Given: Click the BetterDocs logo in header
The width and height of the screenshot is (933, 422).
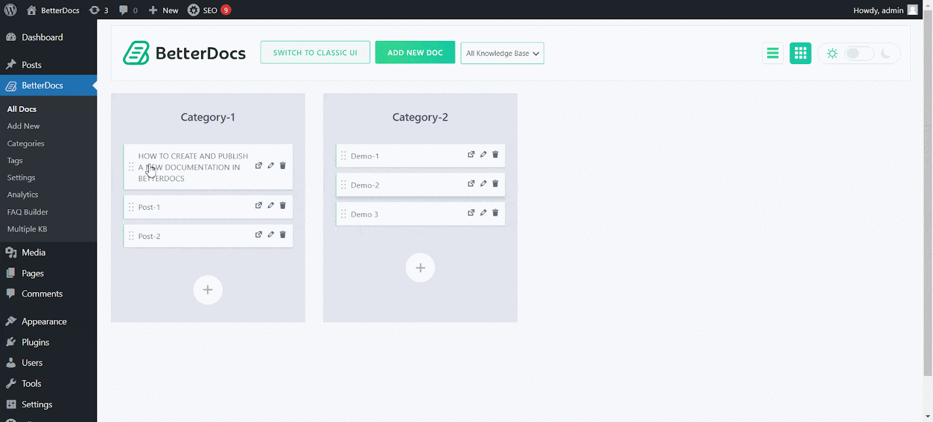Looking at the screenshot, I should coord(184,53).
